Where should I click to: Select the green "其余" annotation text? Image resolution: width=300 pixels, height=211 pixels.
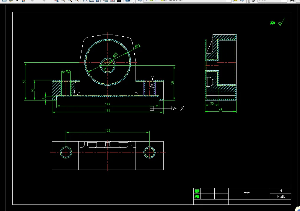click(x=273, y=23)
